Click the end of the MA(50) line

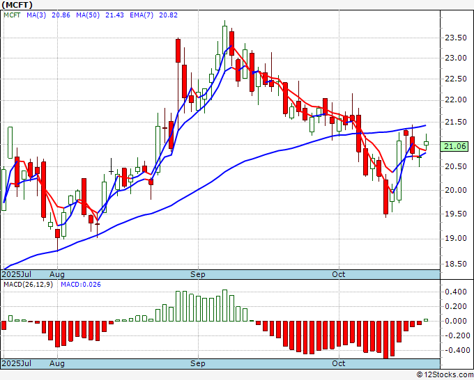[425, 125]
